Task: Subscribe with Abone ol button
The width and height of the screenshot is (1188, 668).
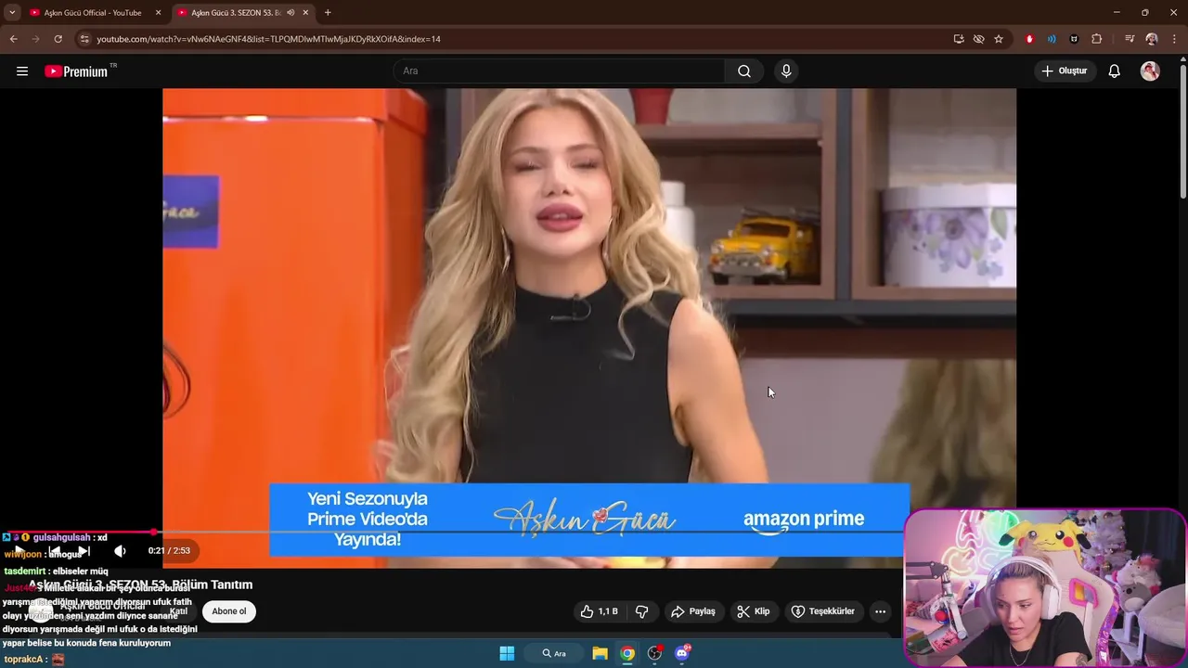Action: tap(229, 611)
